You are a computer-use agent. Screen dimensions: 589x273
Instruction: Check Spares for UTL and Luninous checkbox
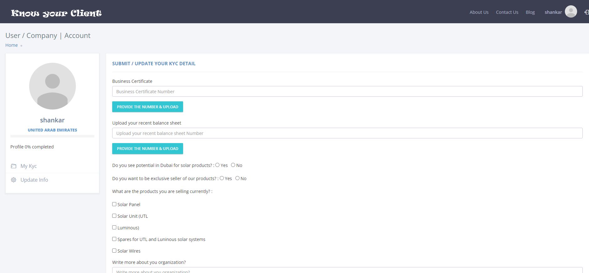(114, 239)
